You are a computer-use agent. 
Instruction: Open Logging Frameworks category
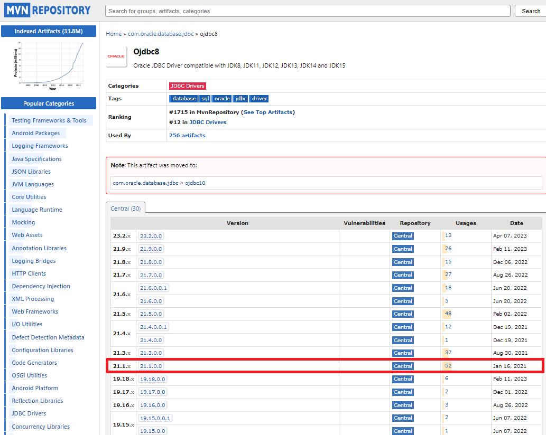coord(40,146)
